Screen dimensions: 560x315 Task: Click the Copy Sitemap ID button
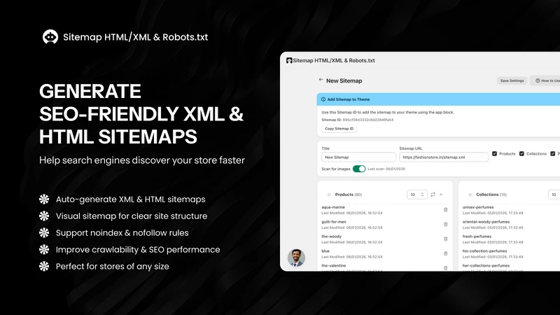point(339,129)
